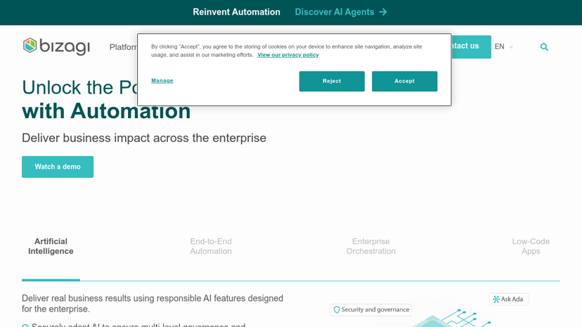
Task: Click the Ask Ada sparkle icon
Action: click(496, 299)
